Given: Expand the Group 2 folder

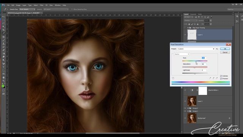Looking at the screenshot, I should coord(188,108).
